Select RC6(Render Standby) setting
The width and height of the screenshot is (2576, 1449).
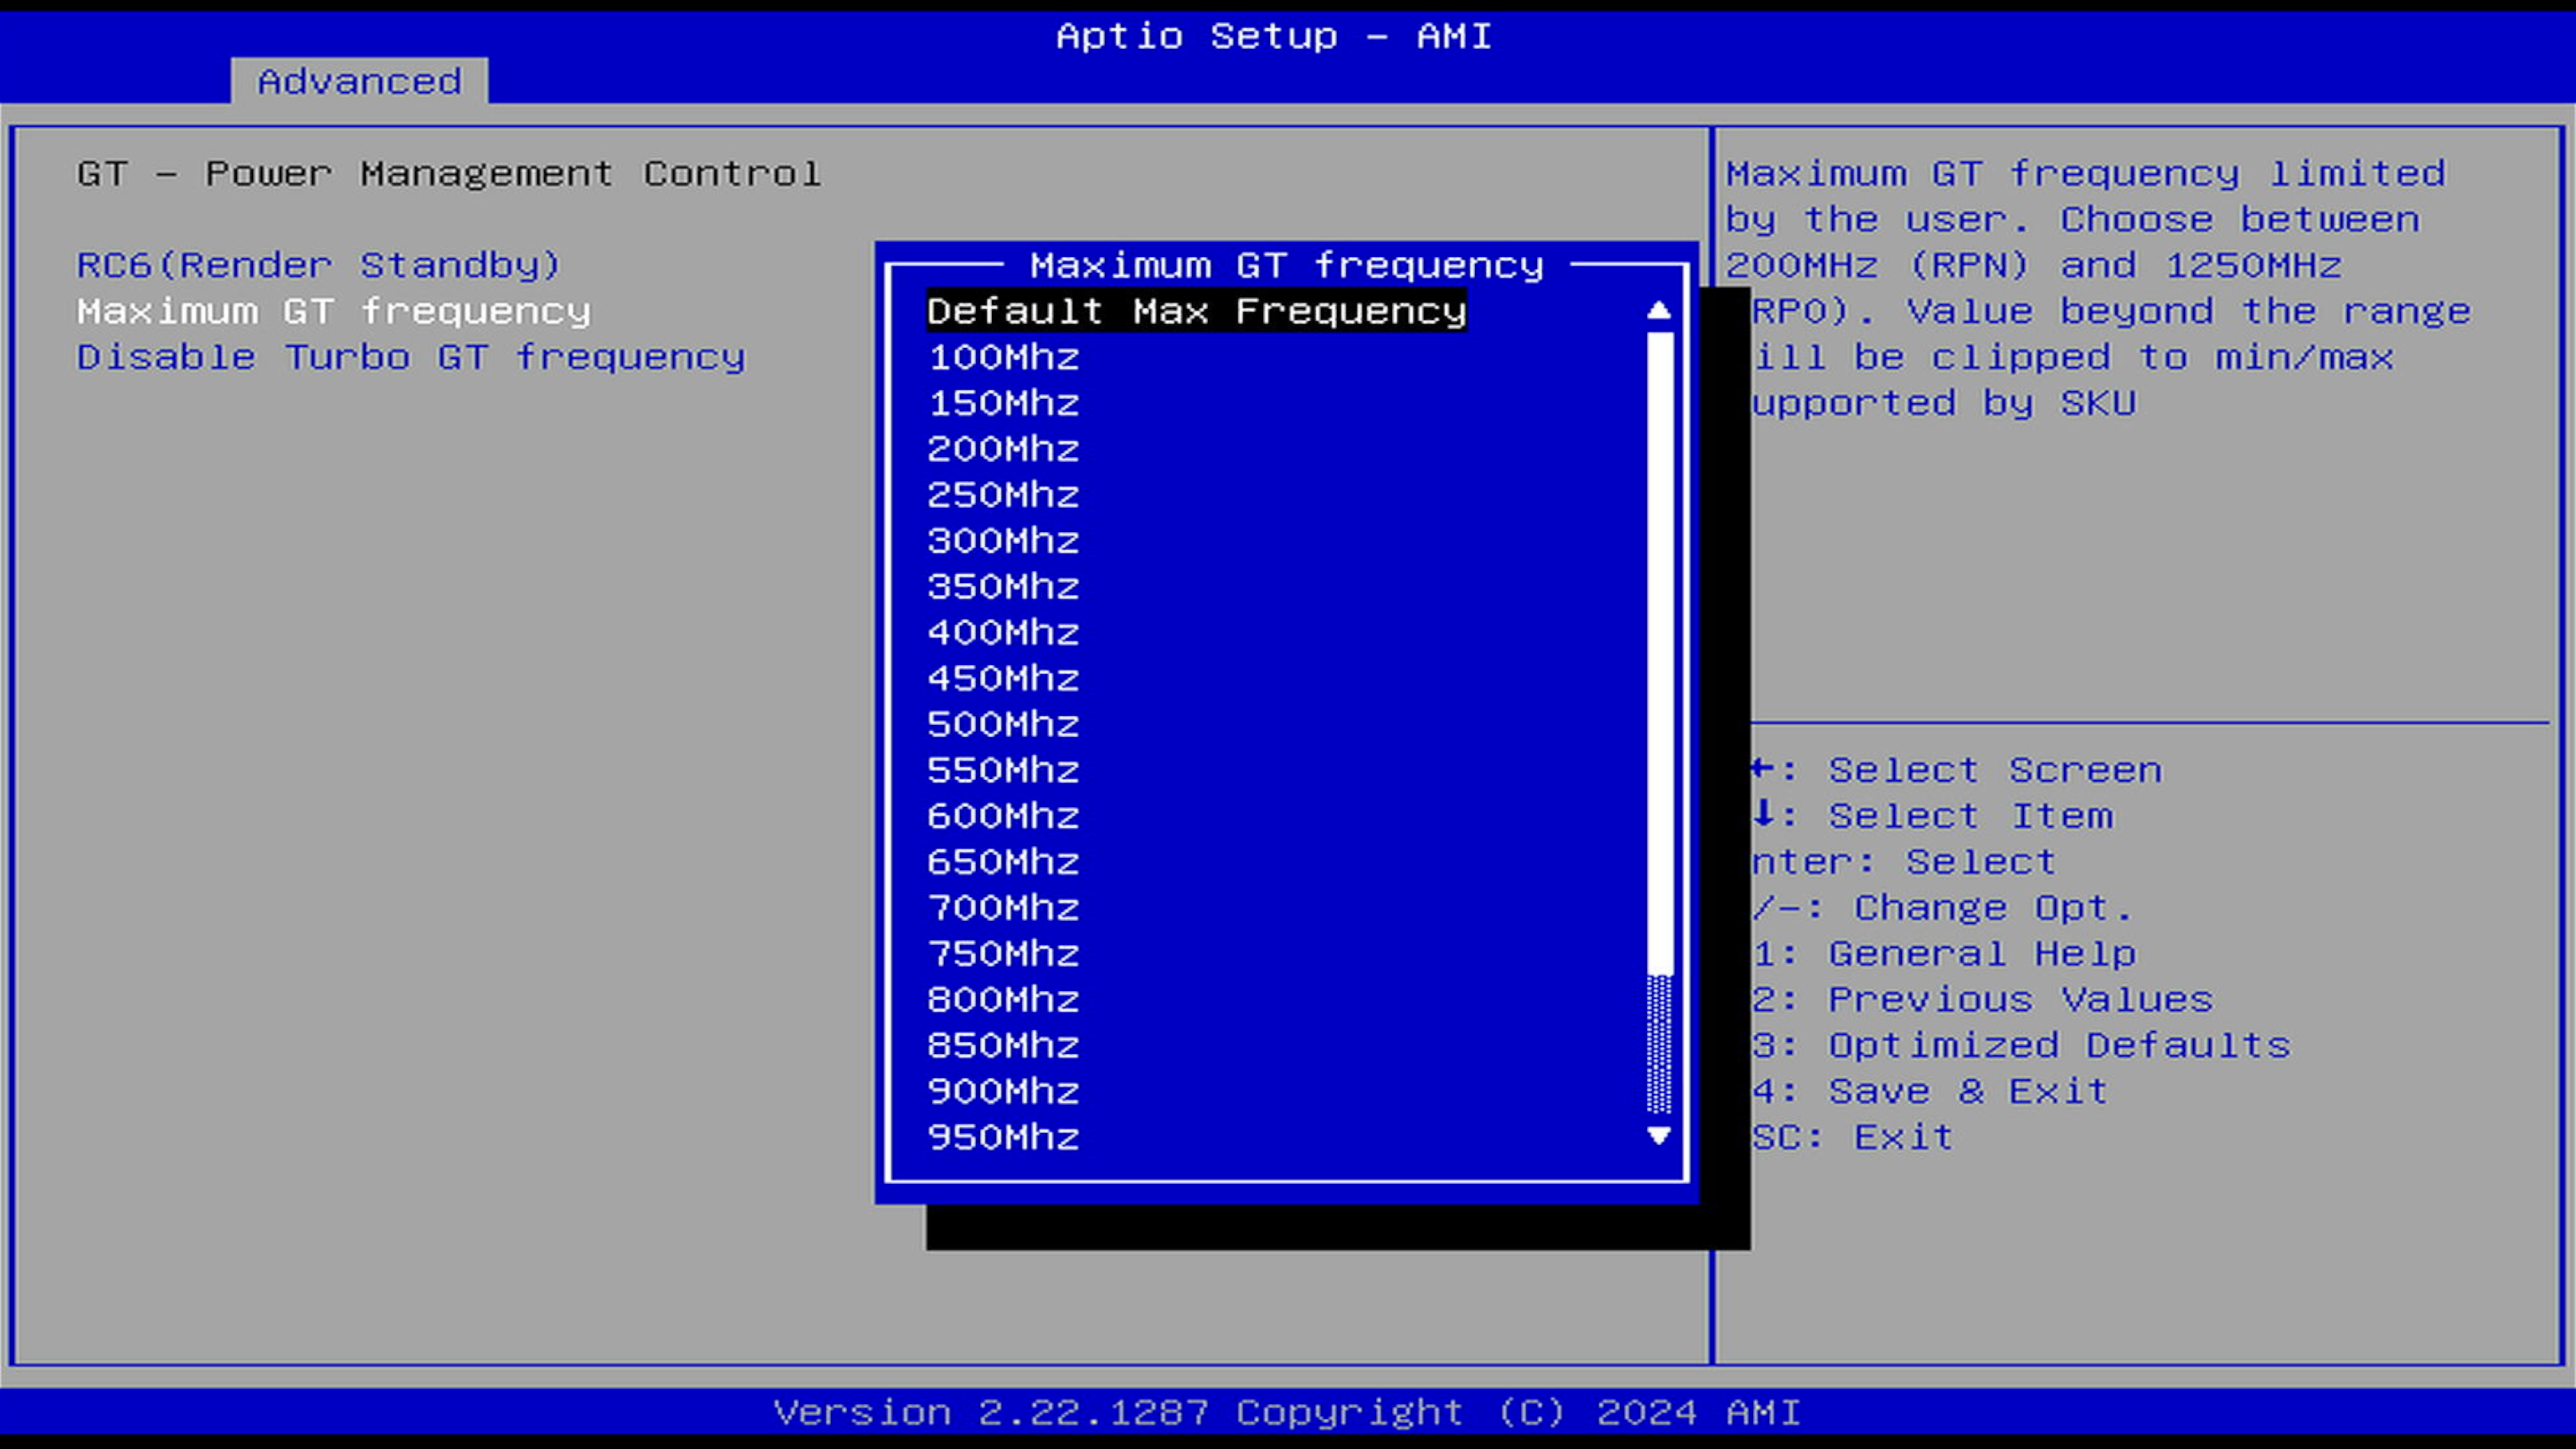[x=318, y=265]
